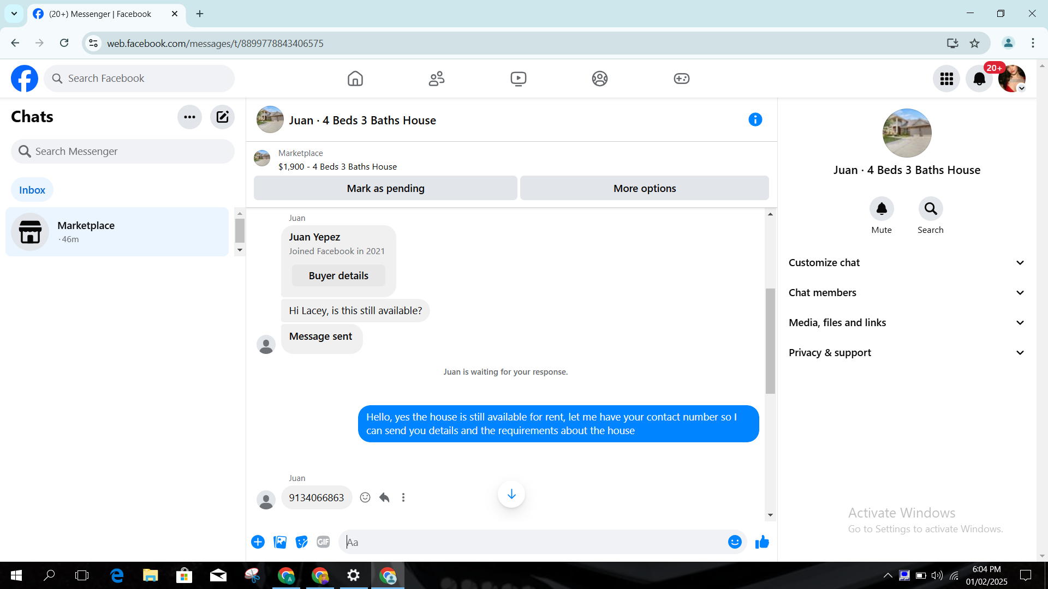This screenshot has width=1048, height=589.
Task: Expand the Customize chat section
Action: coord(906,263)
